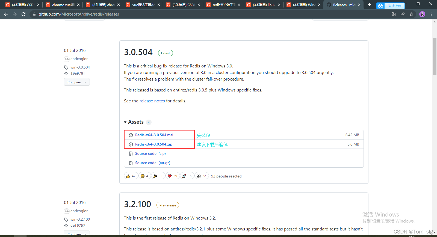Click the tag icon next to win-3.0.504
The height and width of the screenshot is (237, 437).
(x=66, y=67)
